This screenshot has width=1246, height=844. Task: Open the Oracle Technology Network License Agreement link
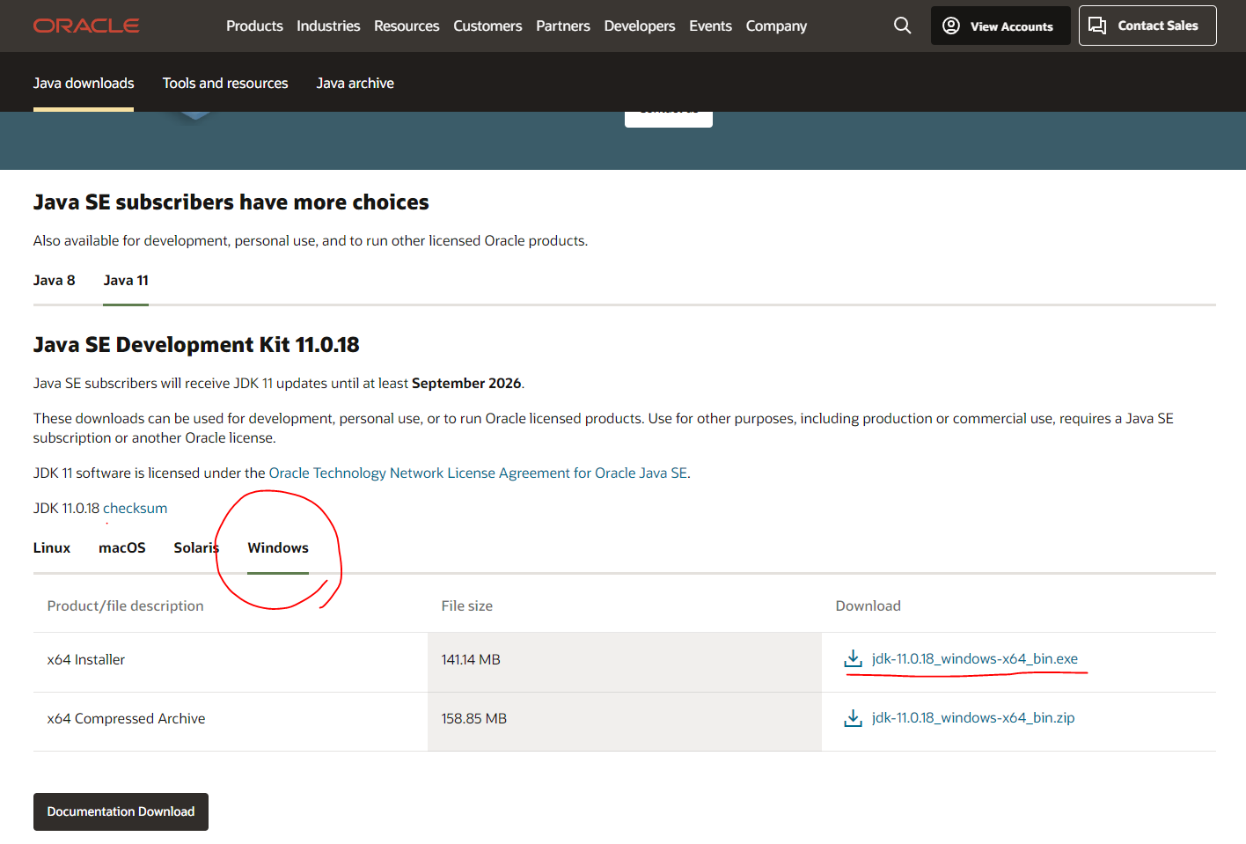click(478, 473)
